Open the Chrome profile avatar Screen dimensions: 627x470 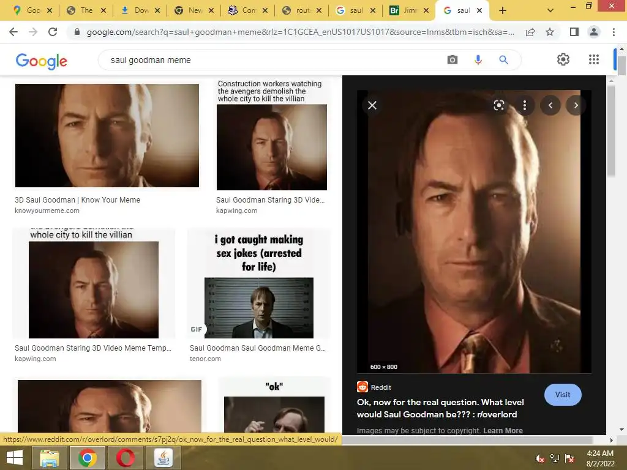594,32
